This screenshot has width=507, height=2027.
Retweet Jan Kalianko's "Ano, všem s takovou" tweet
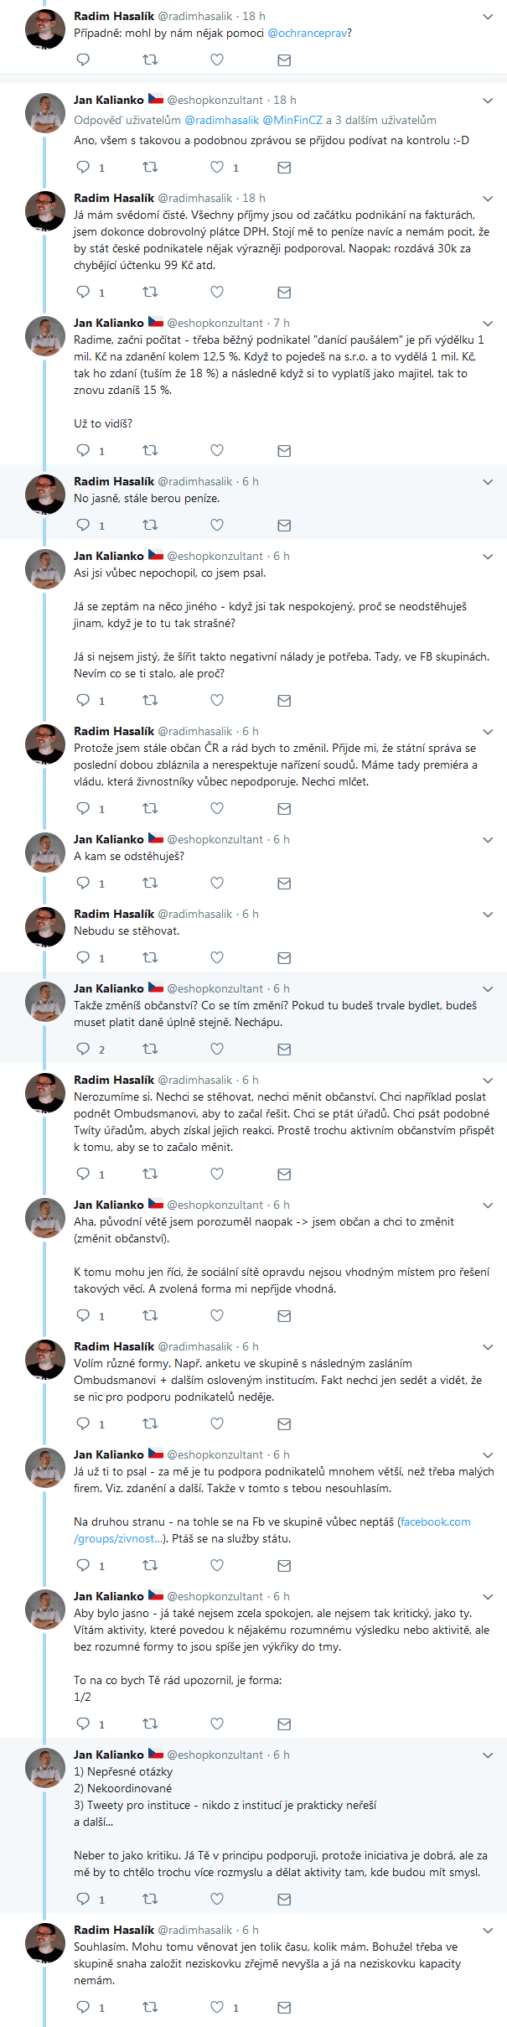click(x=150, y=168)
